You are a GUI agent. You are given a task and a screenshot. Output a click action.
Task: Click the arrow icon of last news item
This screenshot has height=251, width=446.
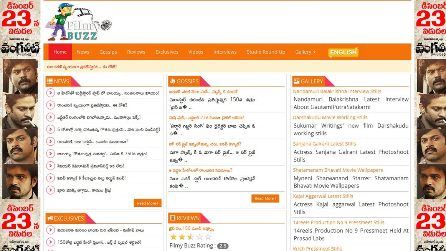pos(50,190)
